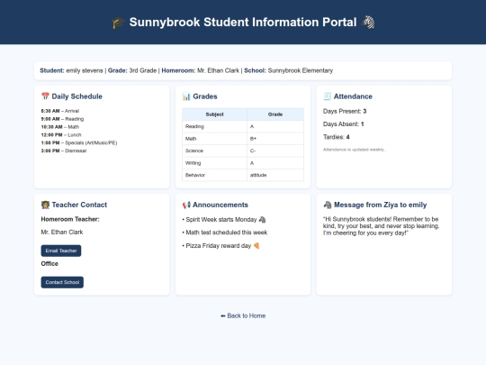Screen dimensions: 486x365
Task: Select the 10:30 AM Math schedule row
Action: (60, 127)
